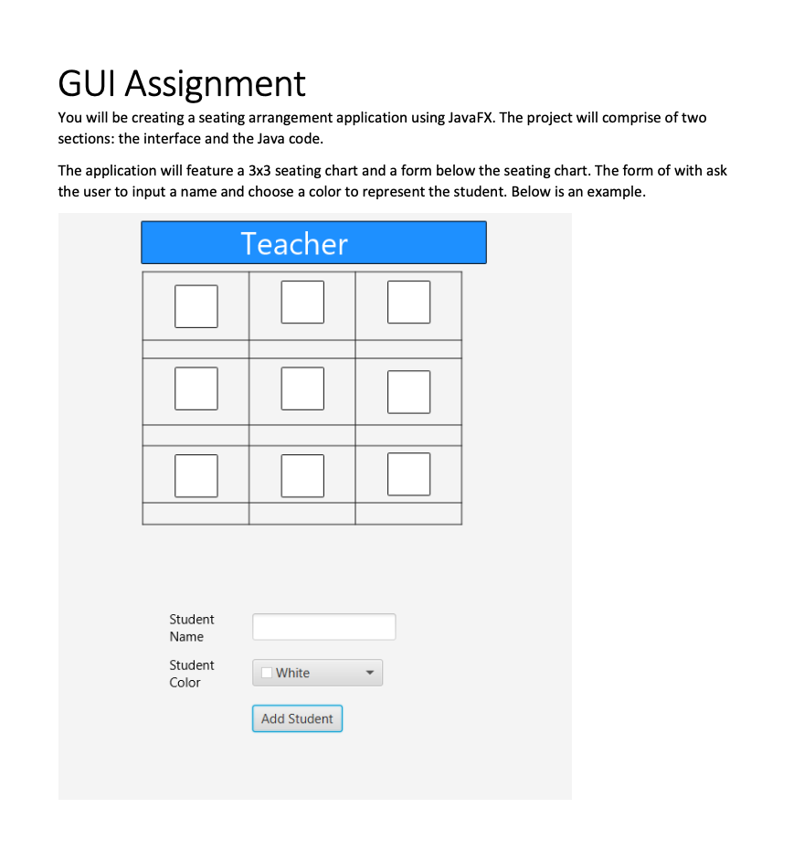The width and height of the screenshot is (804, 861).
Task: Select the middle-left seat square icon
Action: tap(196, 388)
